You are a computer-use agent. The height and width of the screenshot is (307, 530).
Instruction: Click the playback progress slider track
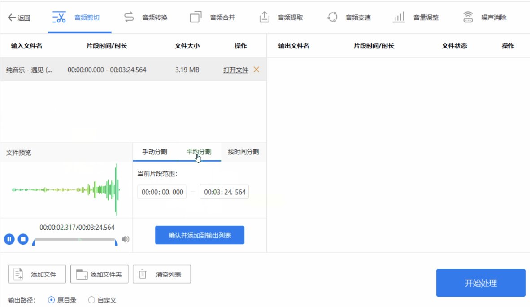(75, 240)
